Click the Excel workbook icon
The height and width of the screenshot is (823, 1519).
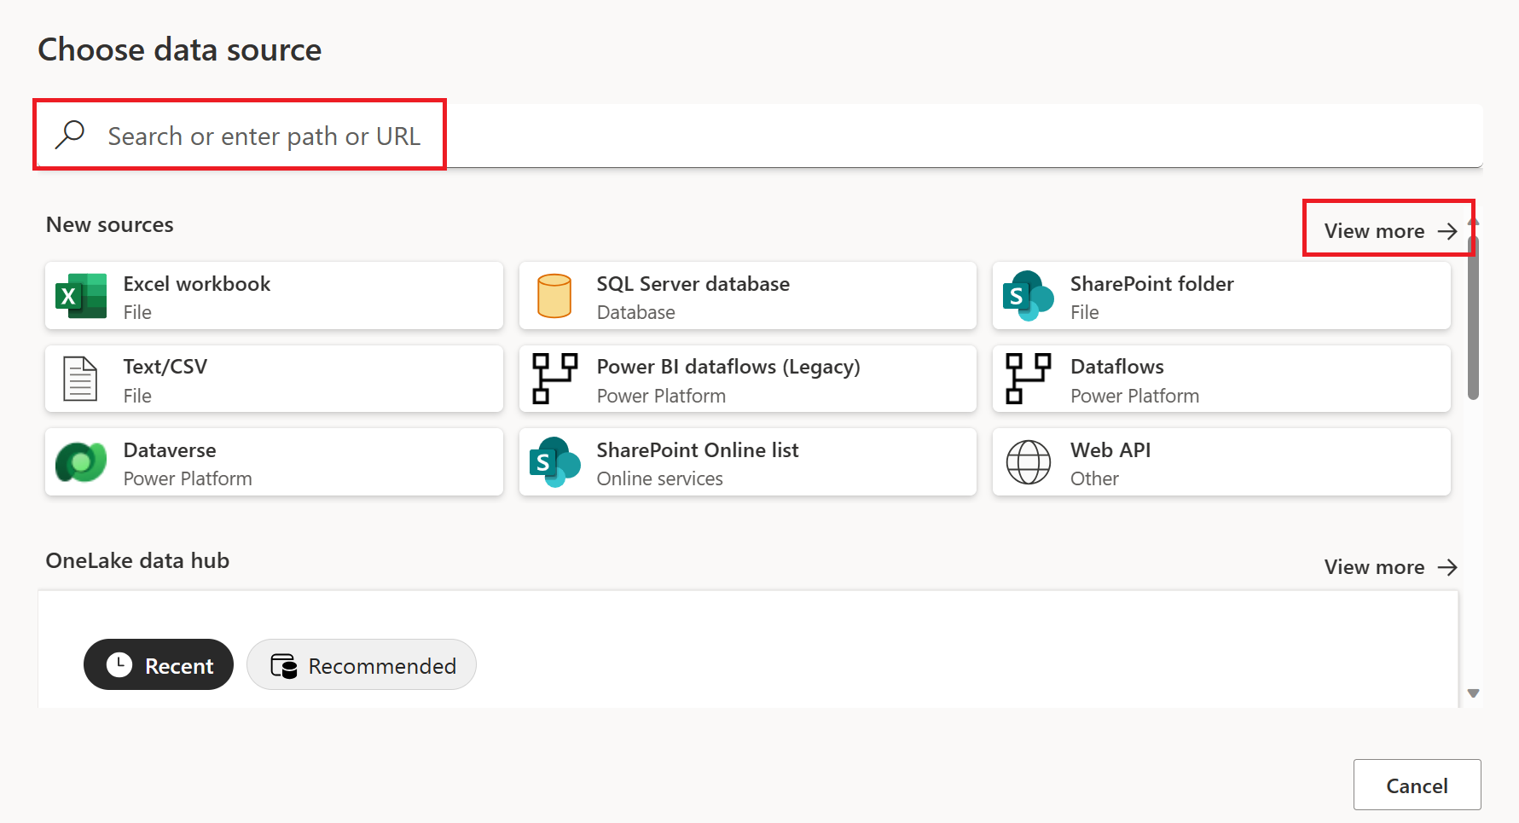[81, 296]
